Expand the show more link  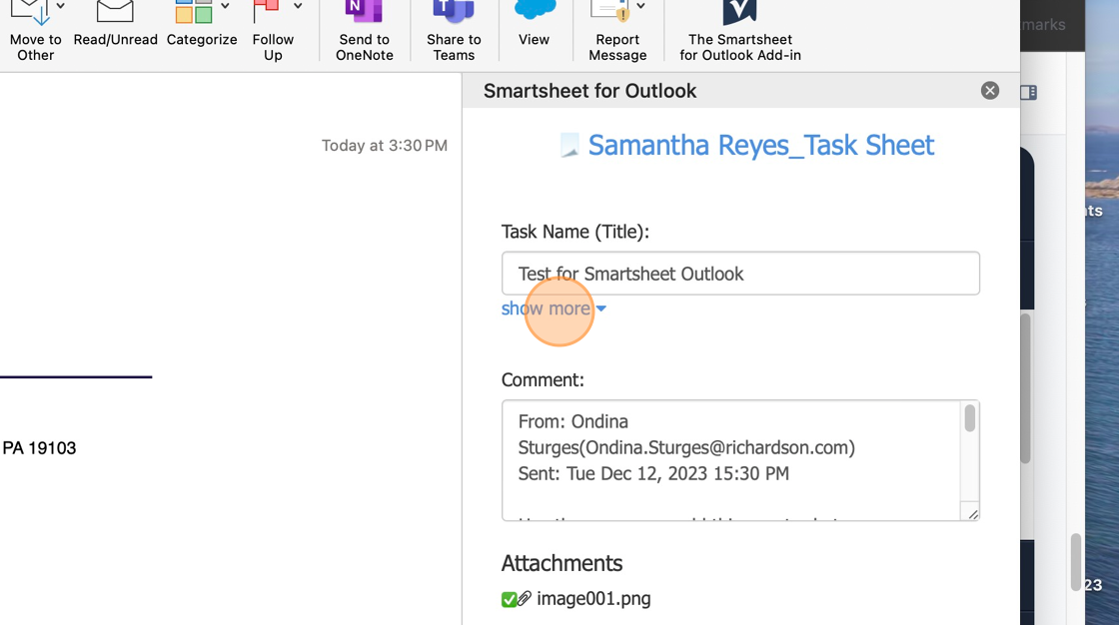point(554,309)
